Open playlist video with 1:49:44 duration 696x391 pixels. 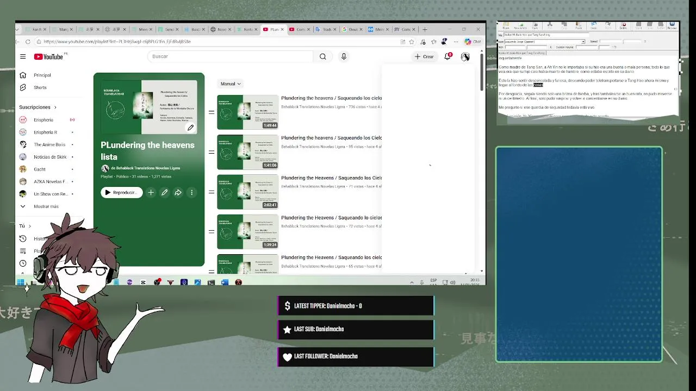tap(248, 112)
